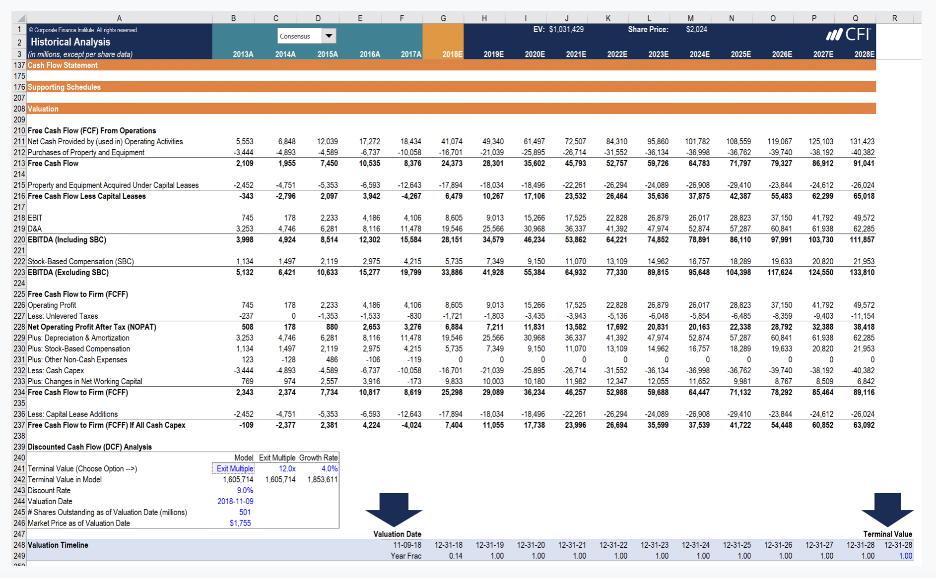Click the Discount Rate 9.0% cell
This screenshot has height=578, width=936.
(246, 490)
